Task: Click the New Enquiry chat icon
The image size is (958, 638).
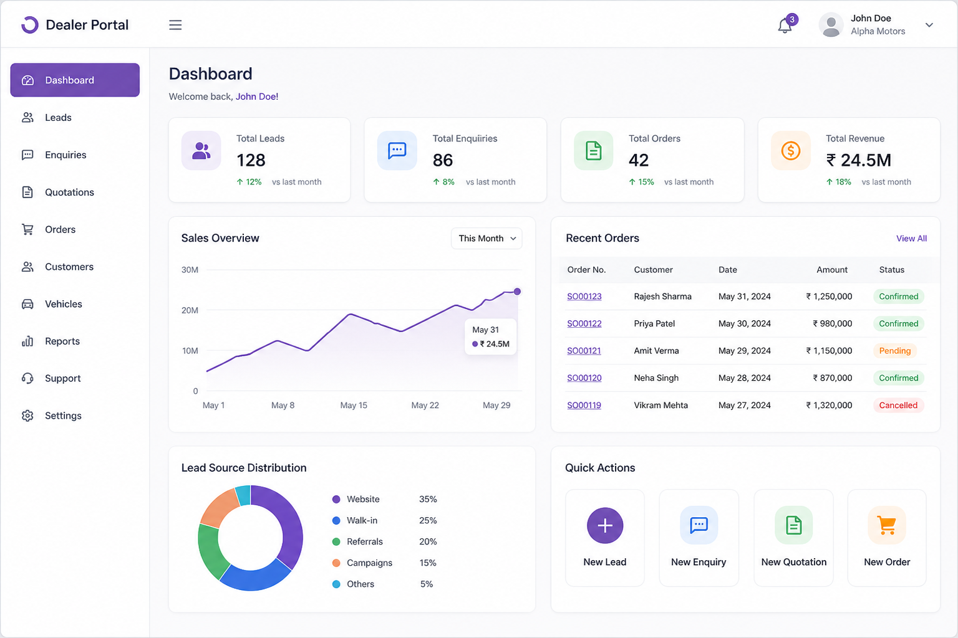Action: click(699, 525)
